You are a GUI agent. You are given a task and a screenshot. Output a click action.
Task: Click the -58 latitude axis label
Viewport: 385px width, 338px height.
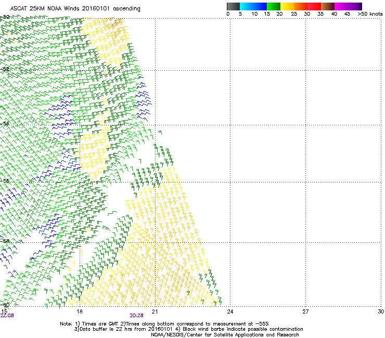point(5,241)
